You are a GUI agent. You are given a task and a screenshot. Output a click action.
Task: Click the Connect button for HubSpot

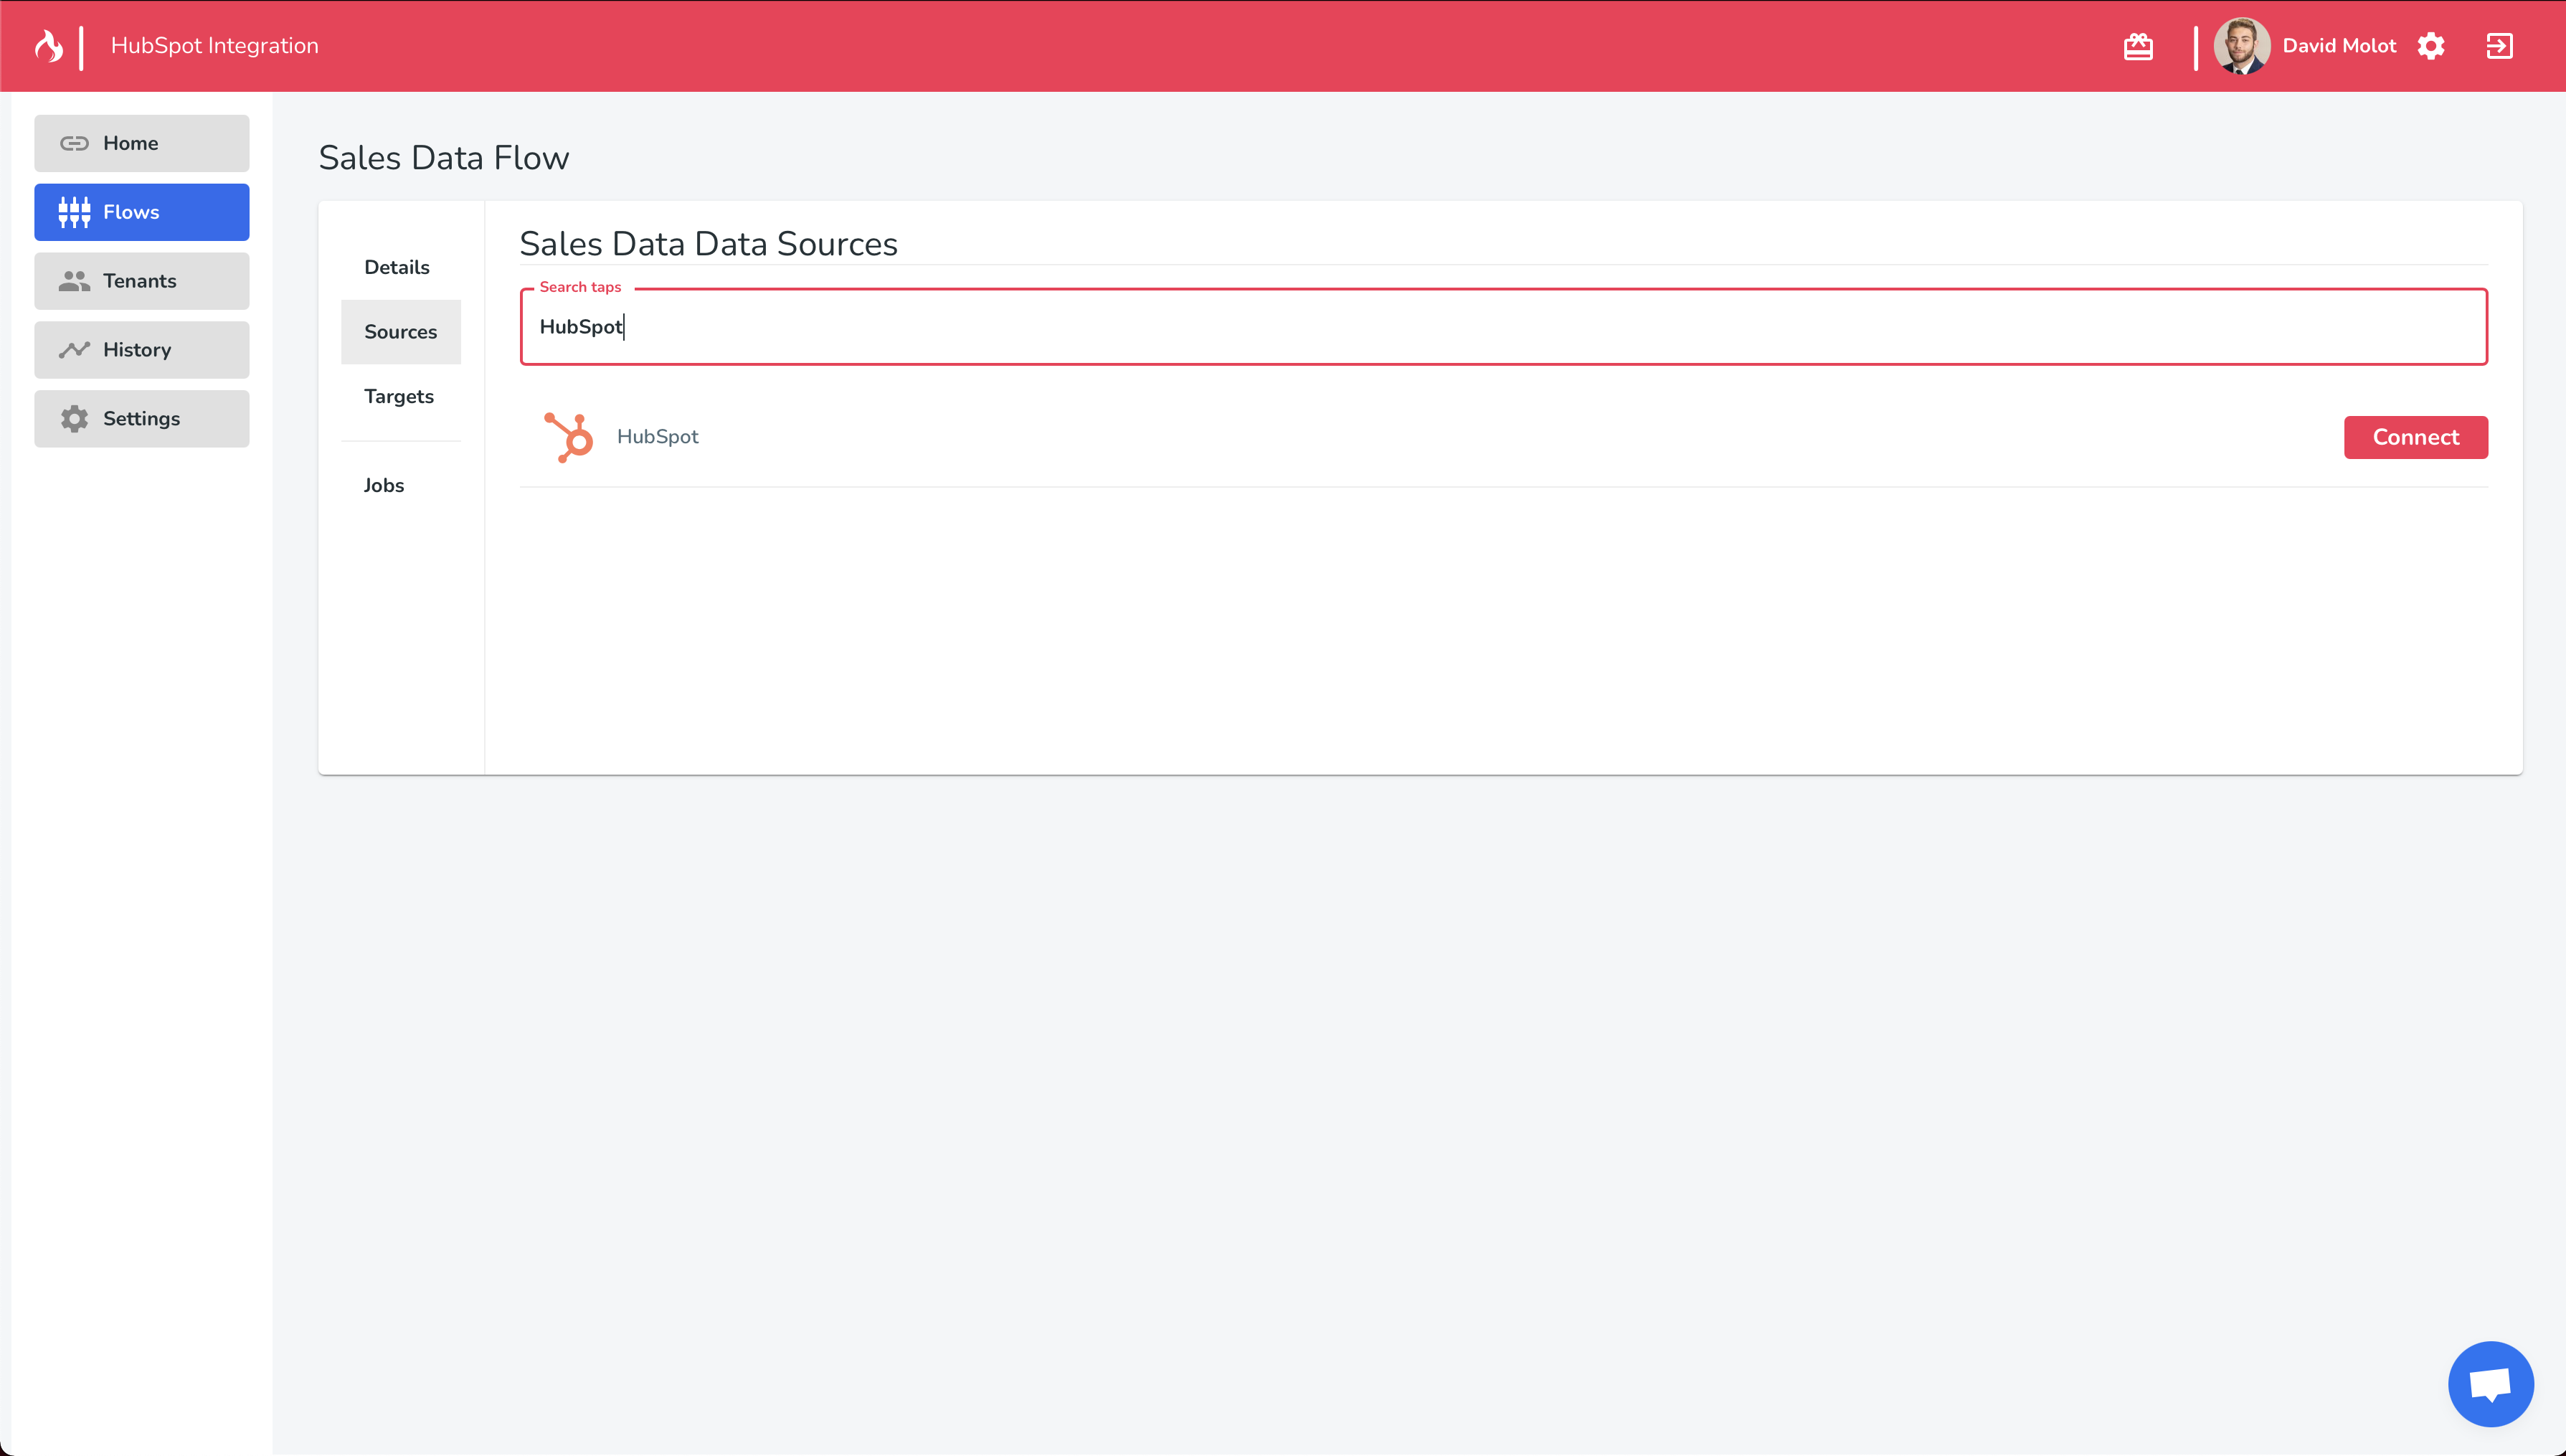coord(2415,437)
